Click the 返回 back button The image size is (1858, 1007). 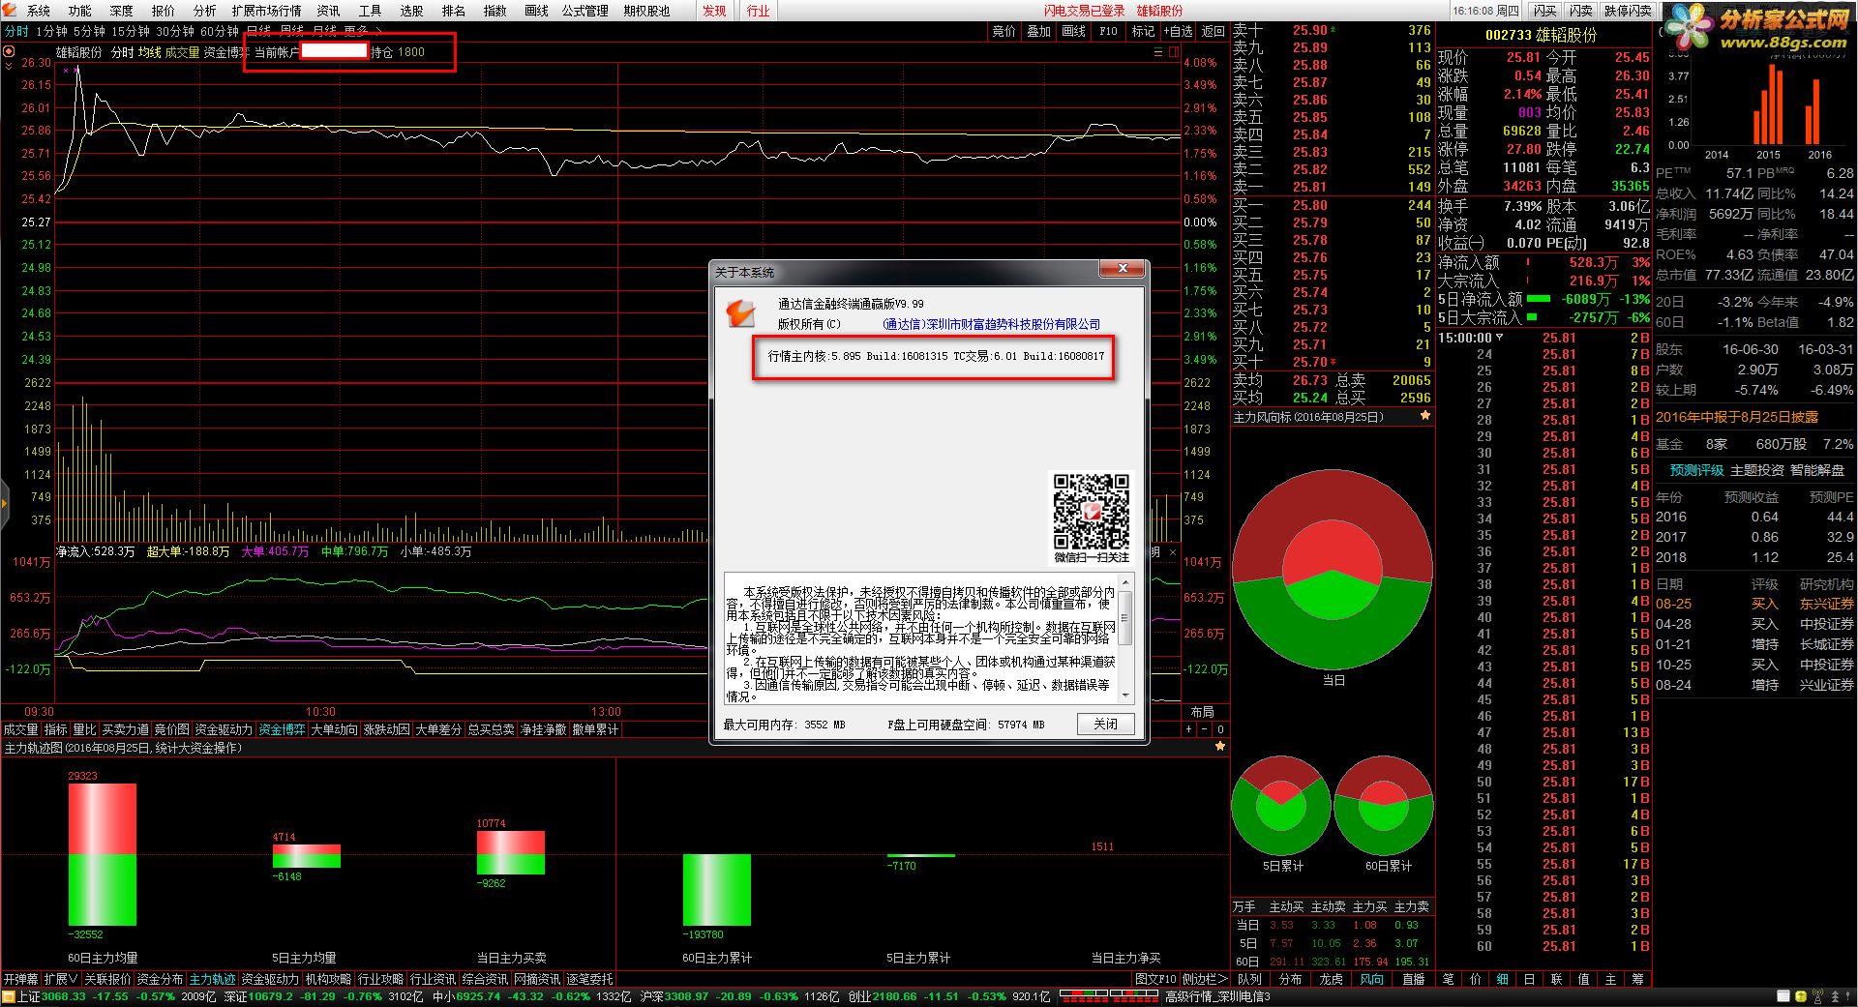pos(1214,31)
